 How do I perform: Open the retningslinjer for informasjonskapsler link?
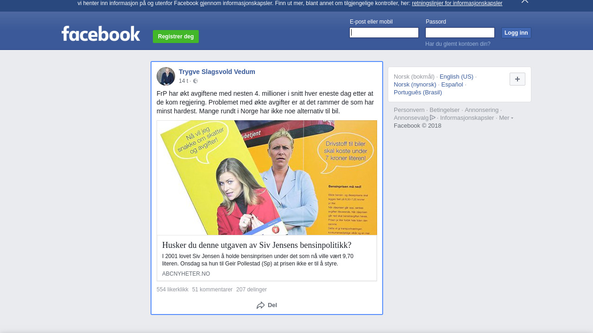[x=457, y=3]
